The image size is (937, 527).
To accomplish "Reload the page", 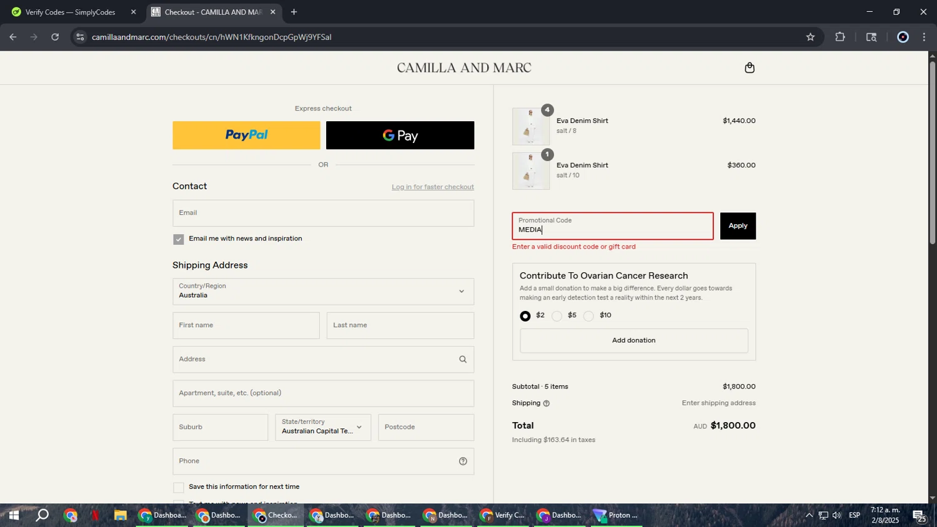I will coord(55,37).
